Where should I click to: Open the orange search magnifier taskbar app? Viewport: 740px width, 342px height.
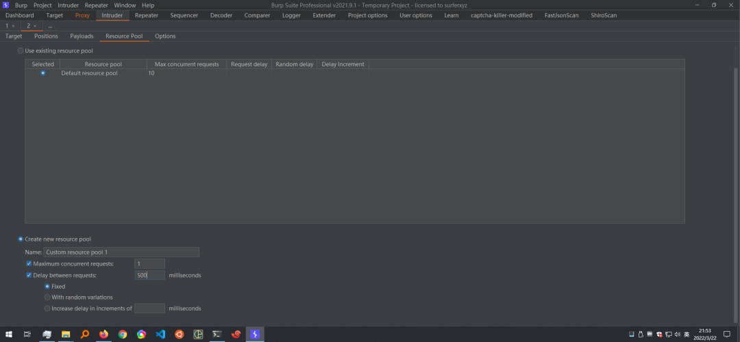point(84,334)
